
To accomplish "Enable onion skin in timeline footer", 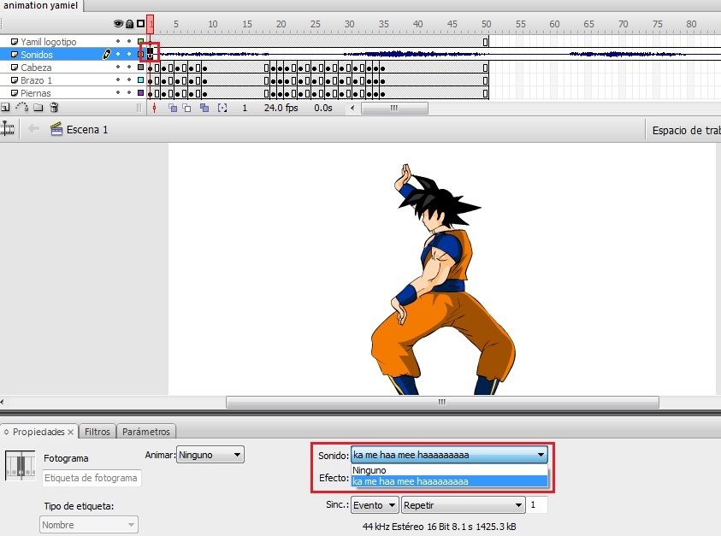I will point(173,109).
